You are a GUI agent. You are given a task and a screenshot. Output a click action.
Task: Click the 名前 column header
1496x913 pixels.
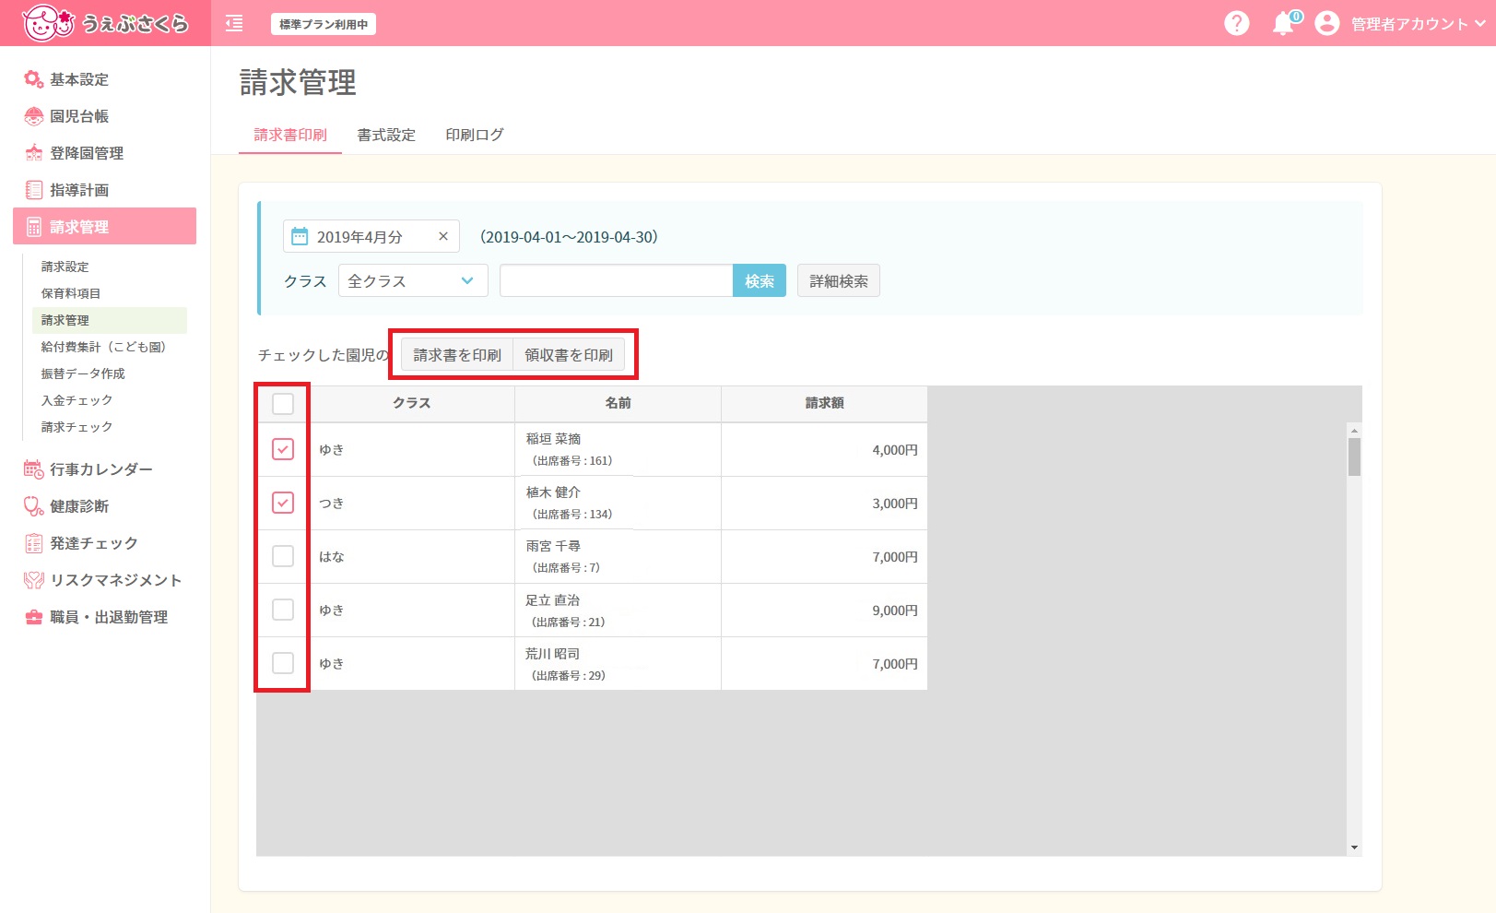click(618, 404)
